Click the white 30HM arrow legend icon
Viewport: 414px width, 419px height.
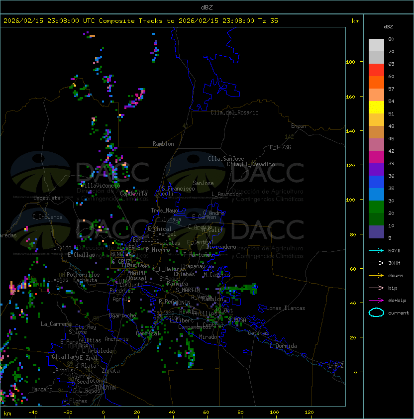coord(376,263)
